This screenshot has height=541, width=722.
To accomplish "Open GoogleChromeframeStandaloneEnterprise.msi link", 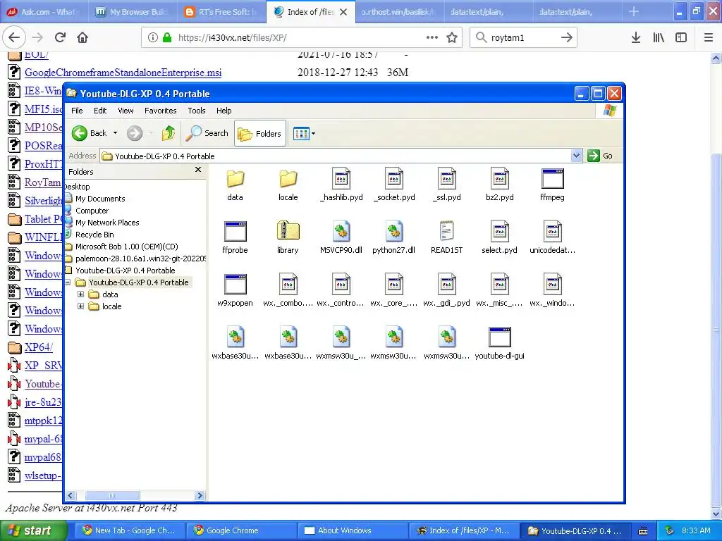I will coord(123,73).
